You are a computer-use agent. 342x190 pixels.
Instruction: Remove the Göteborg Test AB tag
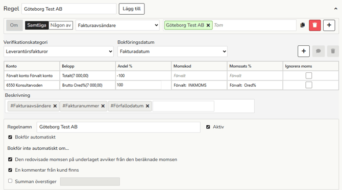[208, 25]
